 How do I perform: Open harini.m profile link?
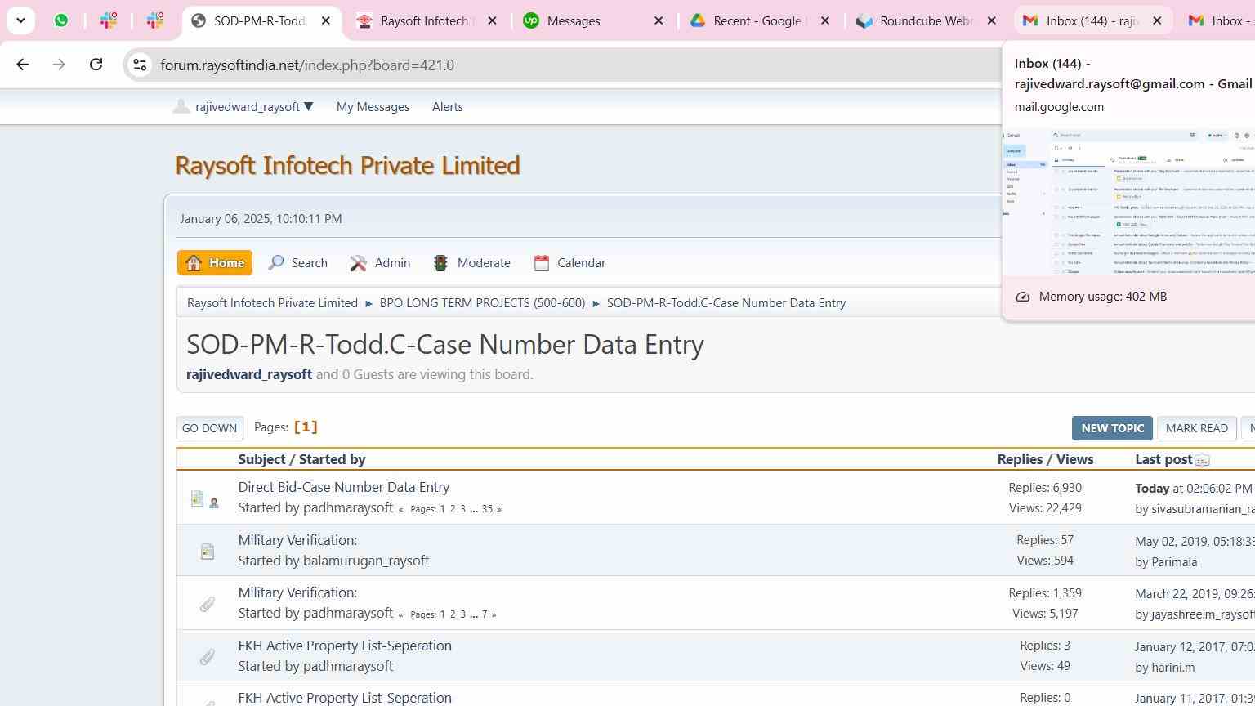pos(1172,668)
